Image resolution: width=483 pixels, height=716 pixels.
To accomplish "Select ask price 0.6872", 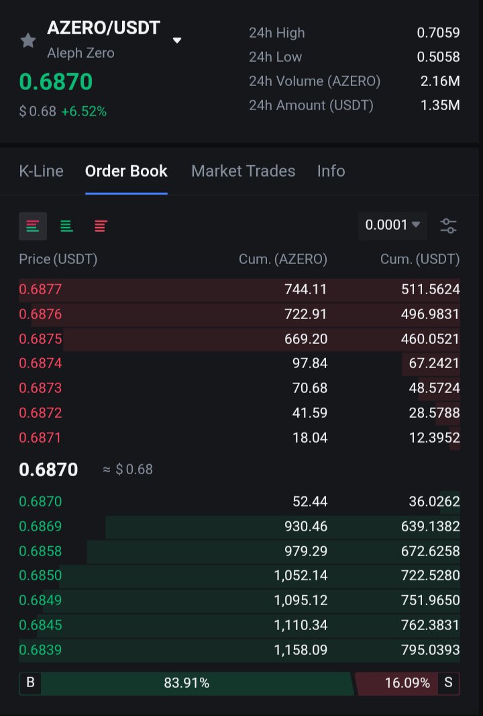I will pos(40,413).
